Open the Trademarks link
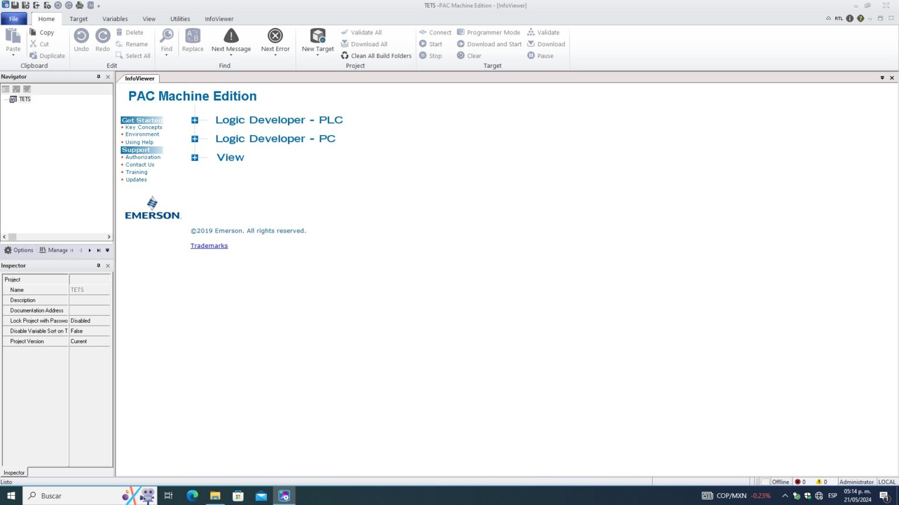 209,245
